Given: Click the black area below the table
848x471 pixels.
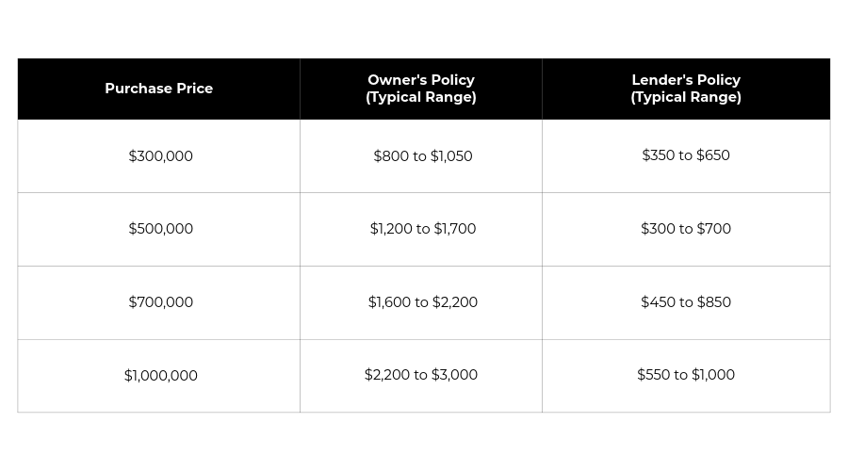Looking at the screenshot, I should [424, 443].
